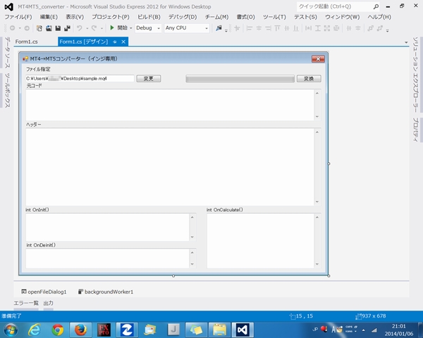The image size is (423, 338).
Task: Click the Make Same Width layout icon
Action: click(x=308, y=28)
